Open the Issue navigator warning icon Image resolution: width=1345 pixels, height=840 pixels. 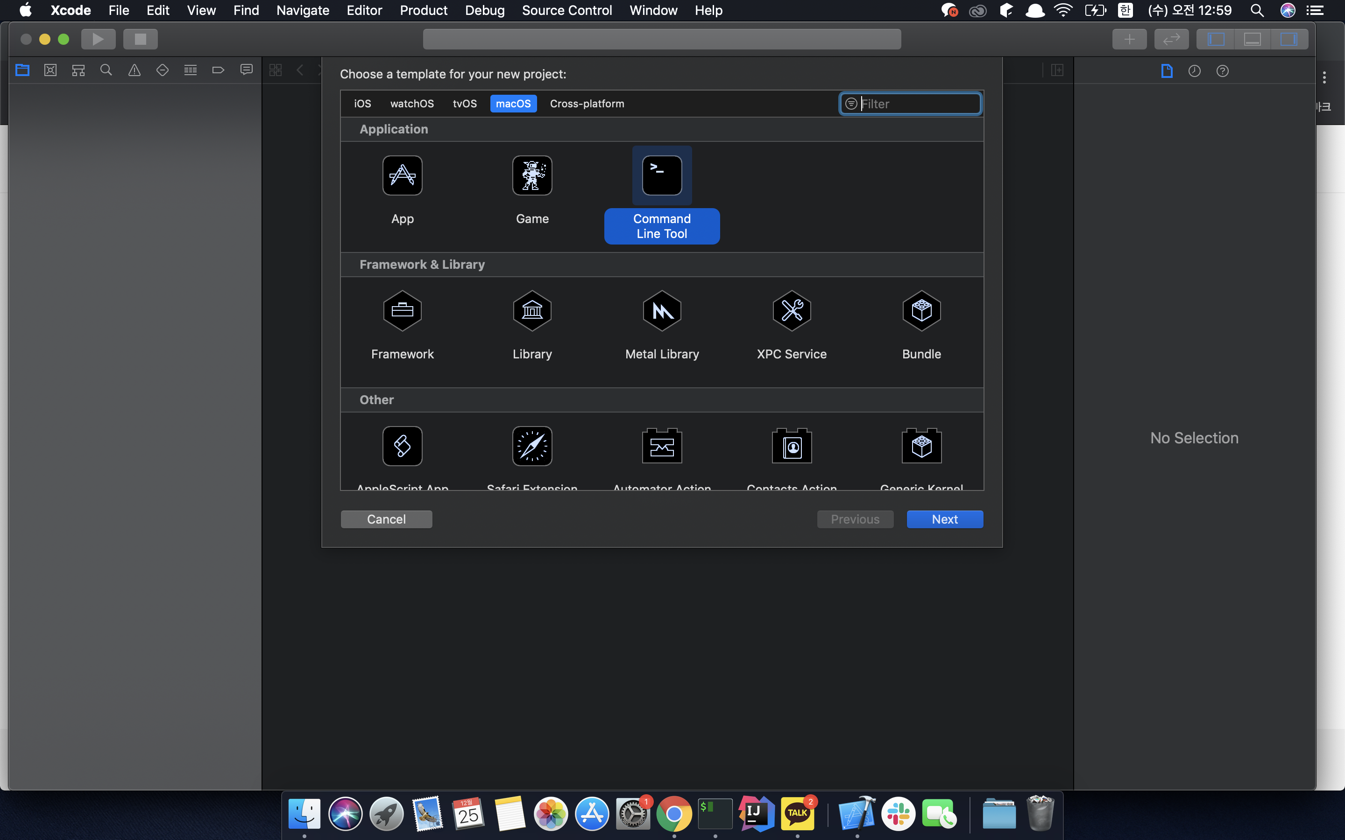pyautogui.click(x=134, y=70)
